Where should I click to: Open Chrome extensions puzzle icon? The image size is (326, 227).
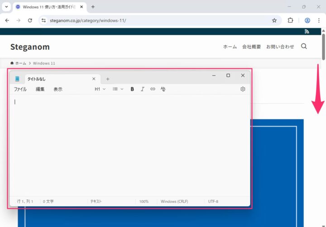[290, 20]
